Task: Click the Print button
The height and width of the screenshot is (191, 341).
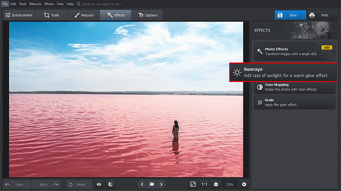Action: [322, 15]
